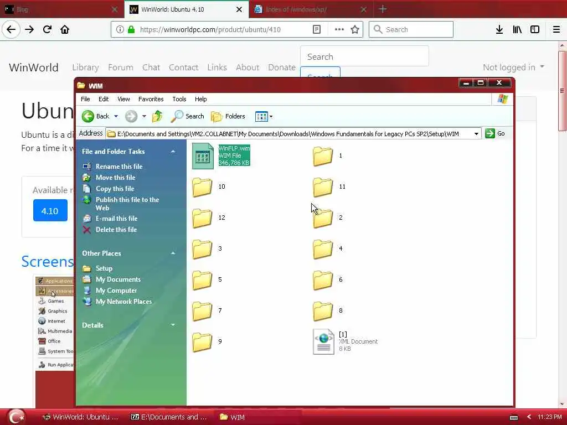Open the Help menu
Image resolution: width=567 pixels, height=425 pixels.
200,99
